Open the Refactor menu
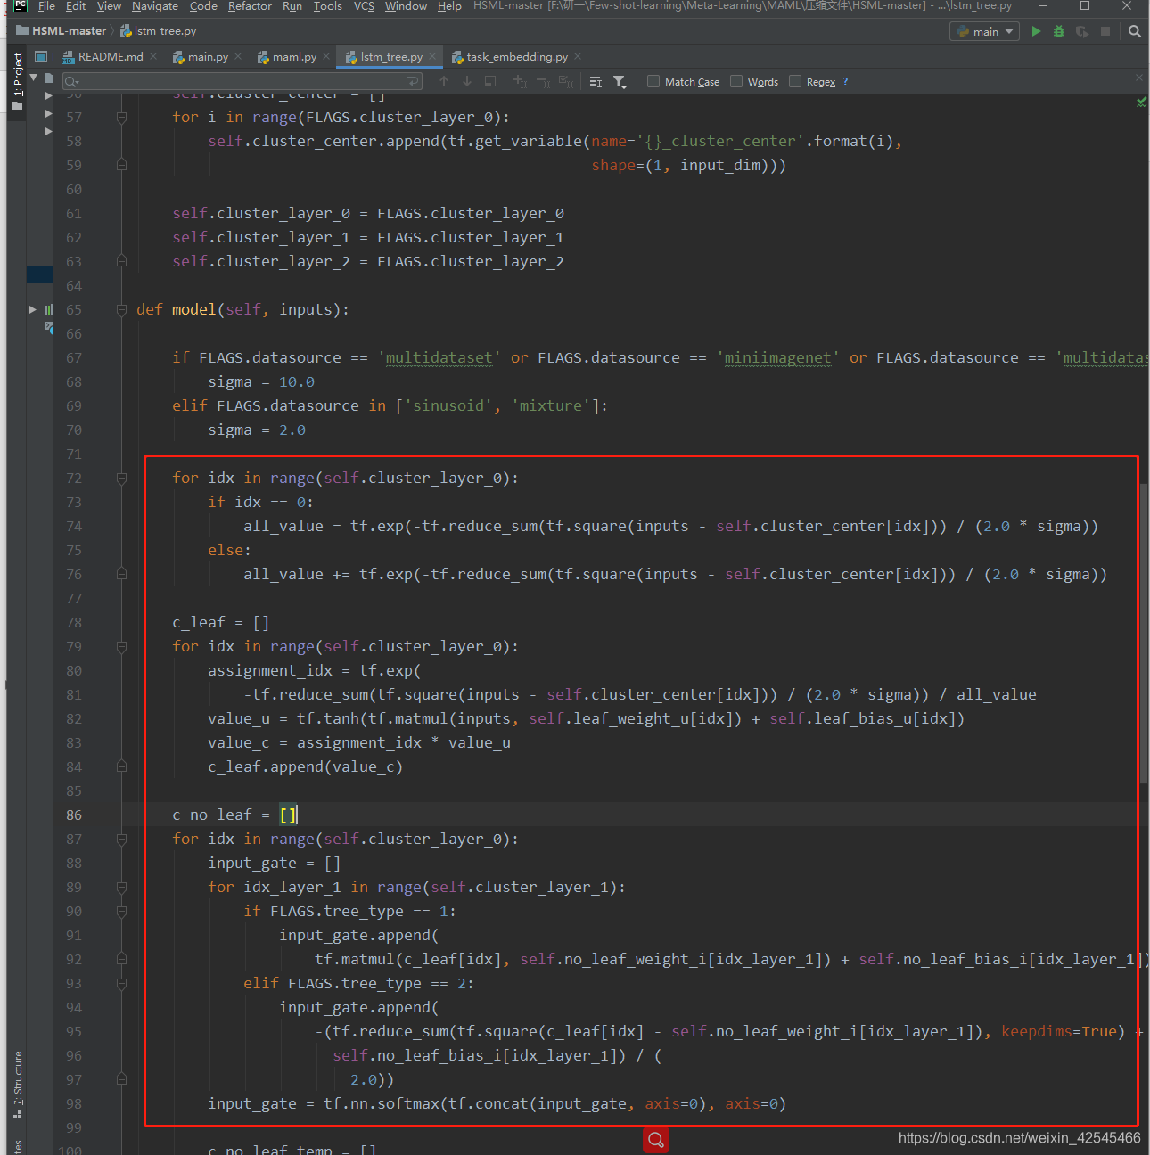Viewport: 1150px width, 1155px height. 250,6
